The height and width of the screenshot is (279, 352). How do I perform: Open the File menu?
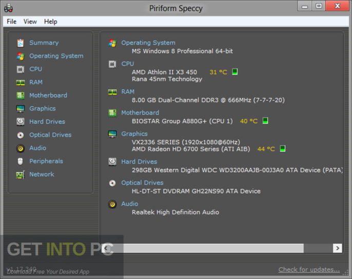[x=11, y=22]
